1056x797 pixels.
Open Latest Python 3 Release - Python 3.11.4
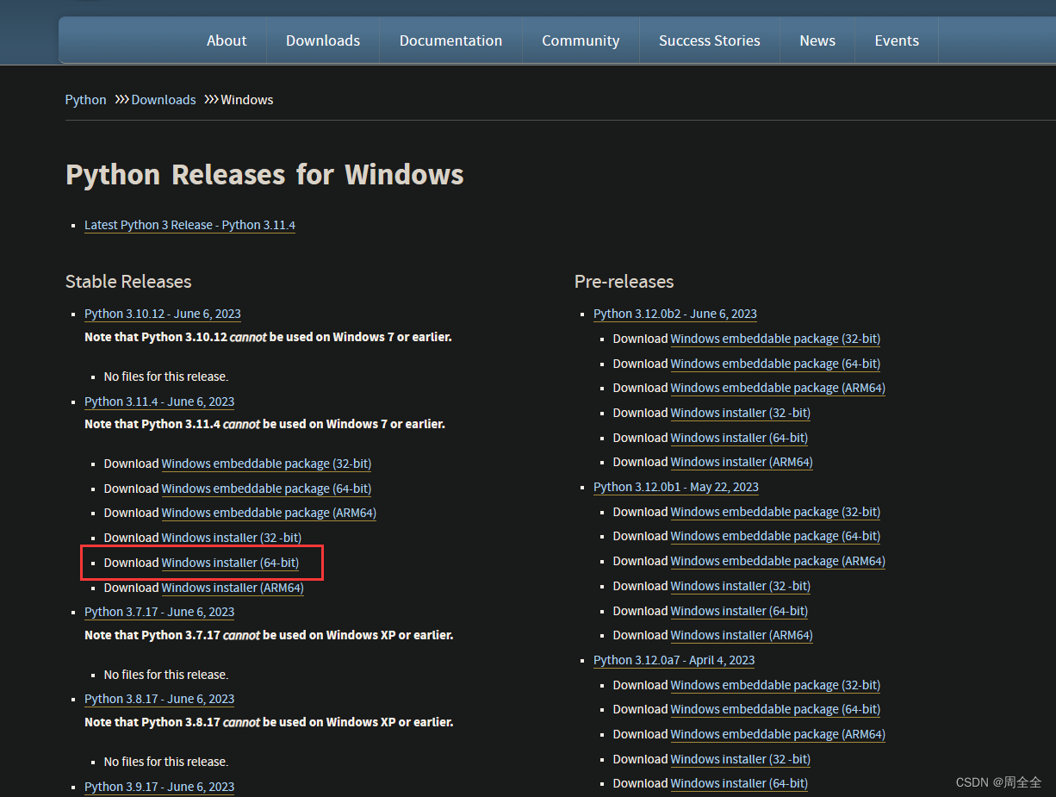[x=189, y=225]
